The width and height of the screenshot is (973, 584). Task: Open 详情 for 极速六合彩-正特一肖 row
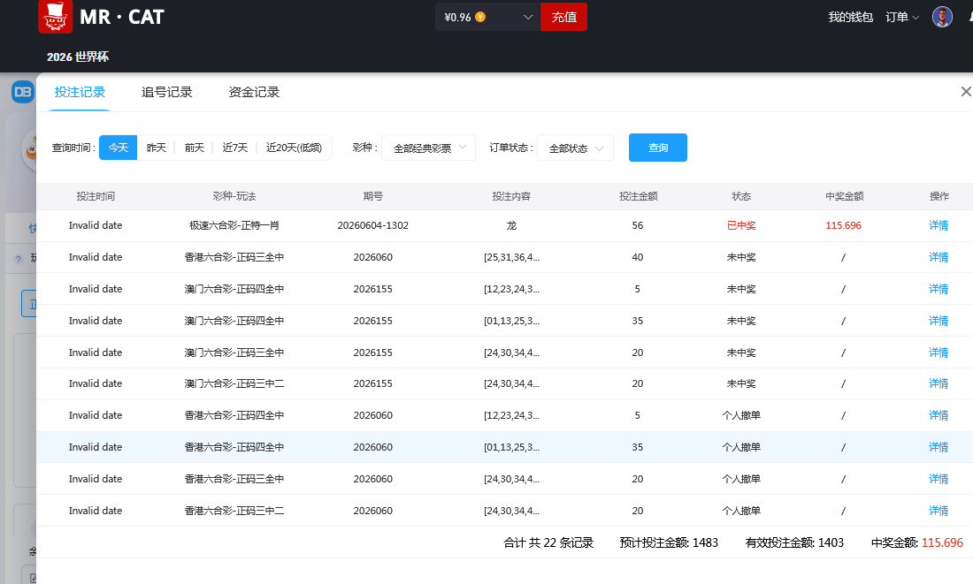939,225
